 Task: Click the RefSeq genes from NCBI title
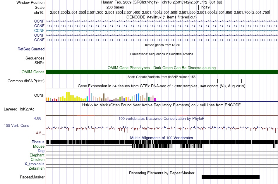[162, 45]
